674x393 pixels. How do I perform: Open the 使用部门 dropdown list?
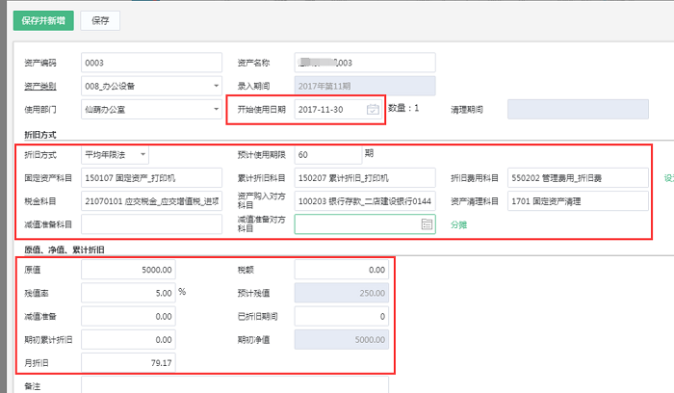tap(214, 110)
